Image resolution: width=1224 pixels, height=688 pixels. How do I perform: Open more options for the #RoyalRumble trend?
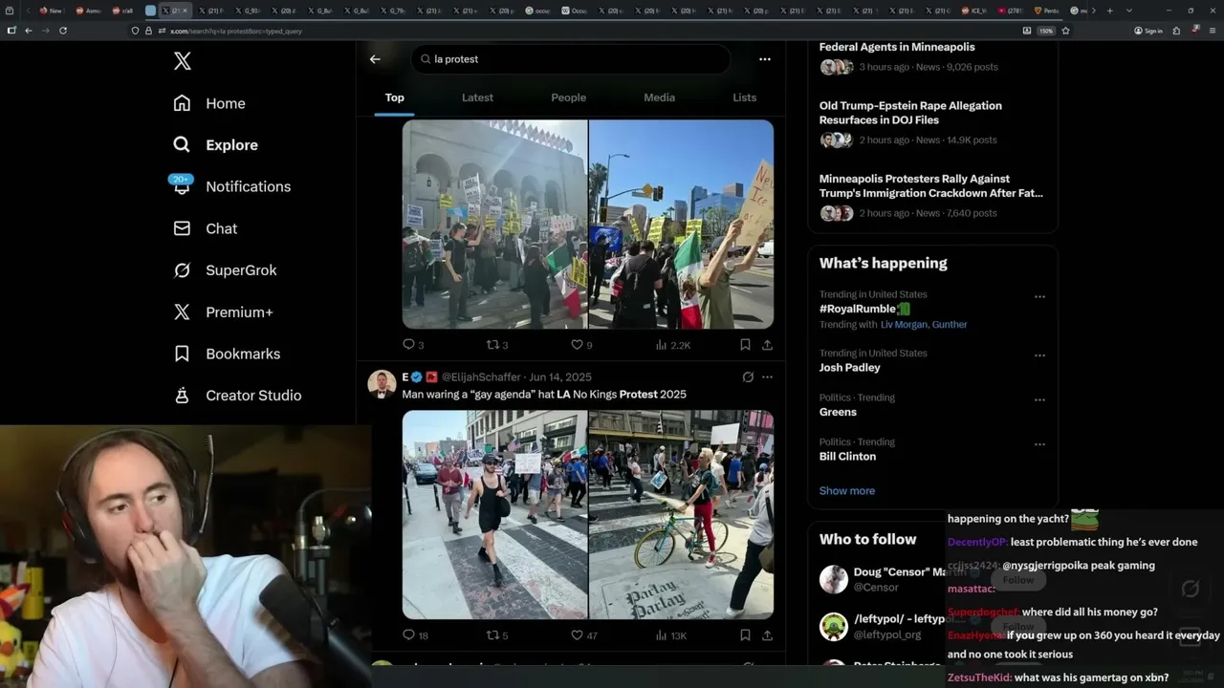(1039, 296)
